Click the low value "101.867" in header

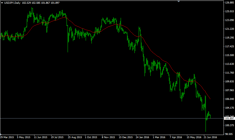coord(45,3)
